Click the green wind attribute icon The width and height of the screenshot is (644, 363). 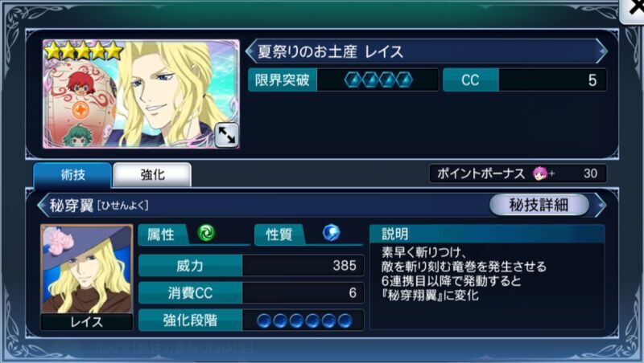(x=206, y=233)
